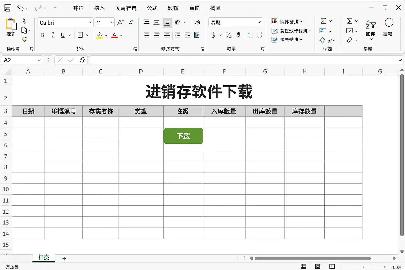Click the Increase Font Size icon
Image resolution: width=405 pixels, height=270 pixels.
[120, 22]
